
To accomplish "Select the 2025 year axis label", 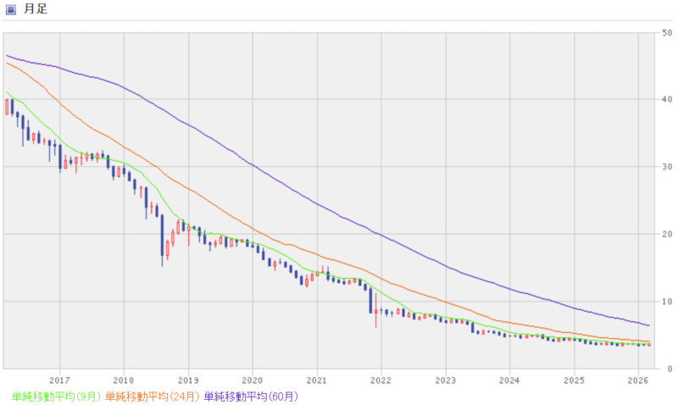I will coord(574,380).
